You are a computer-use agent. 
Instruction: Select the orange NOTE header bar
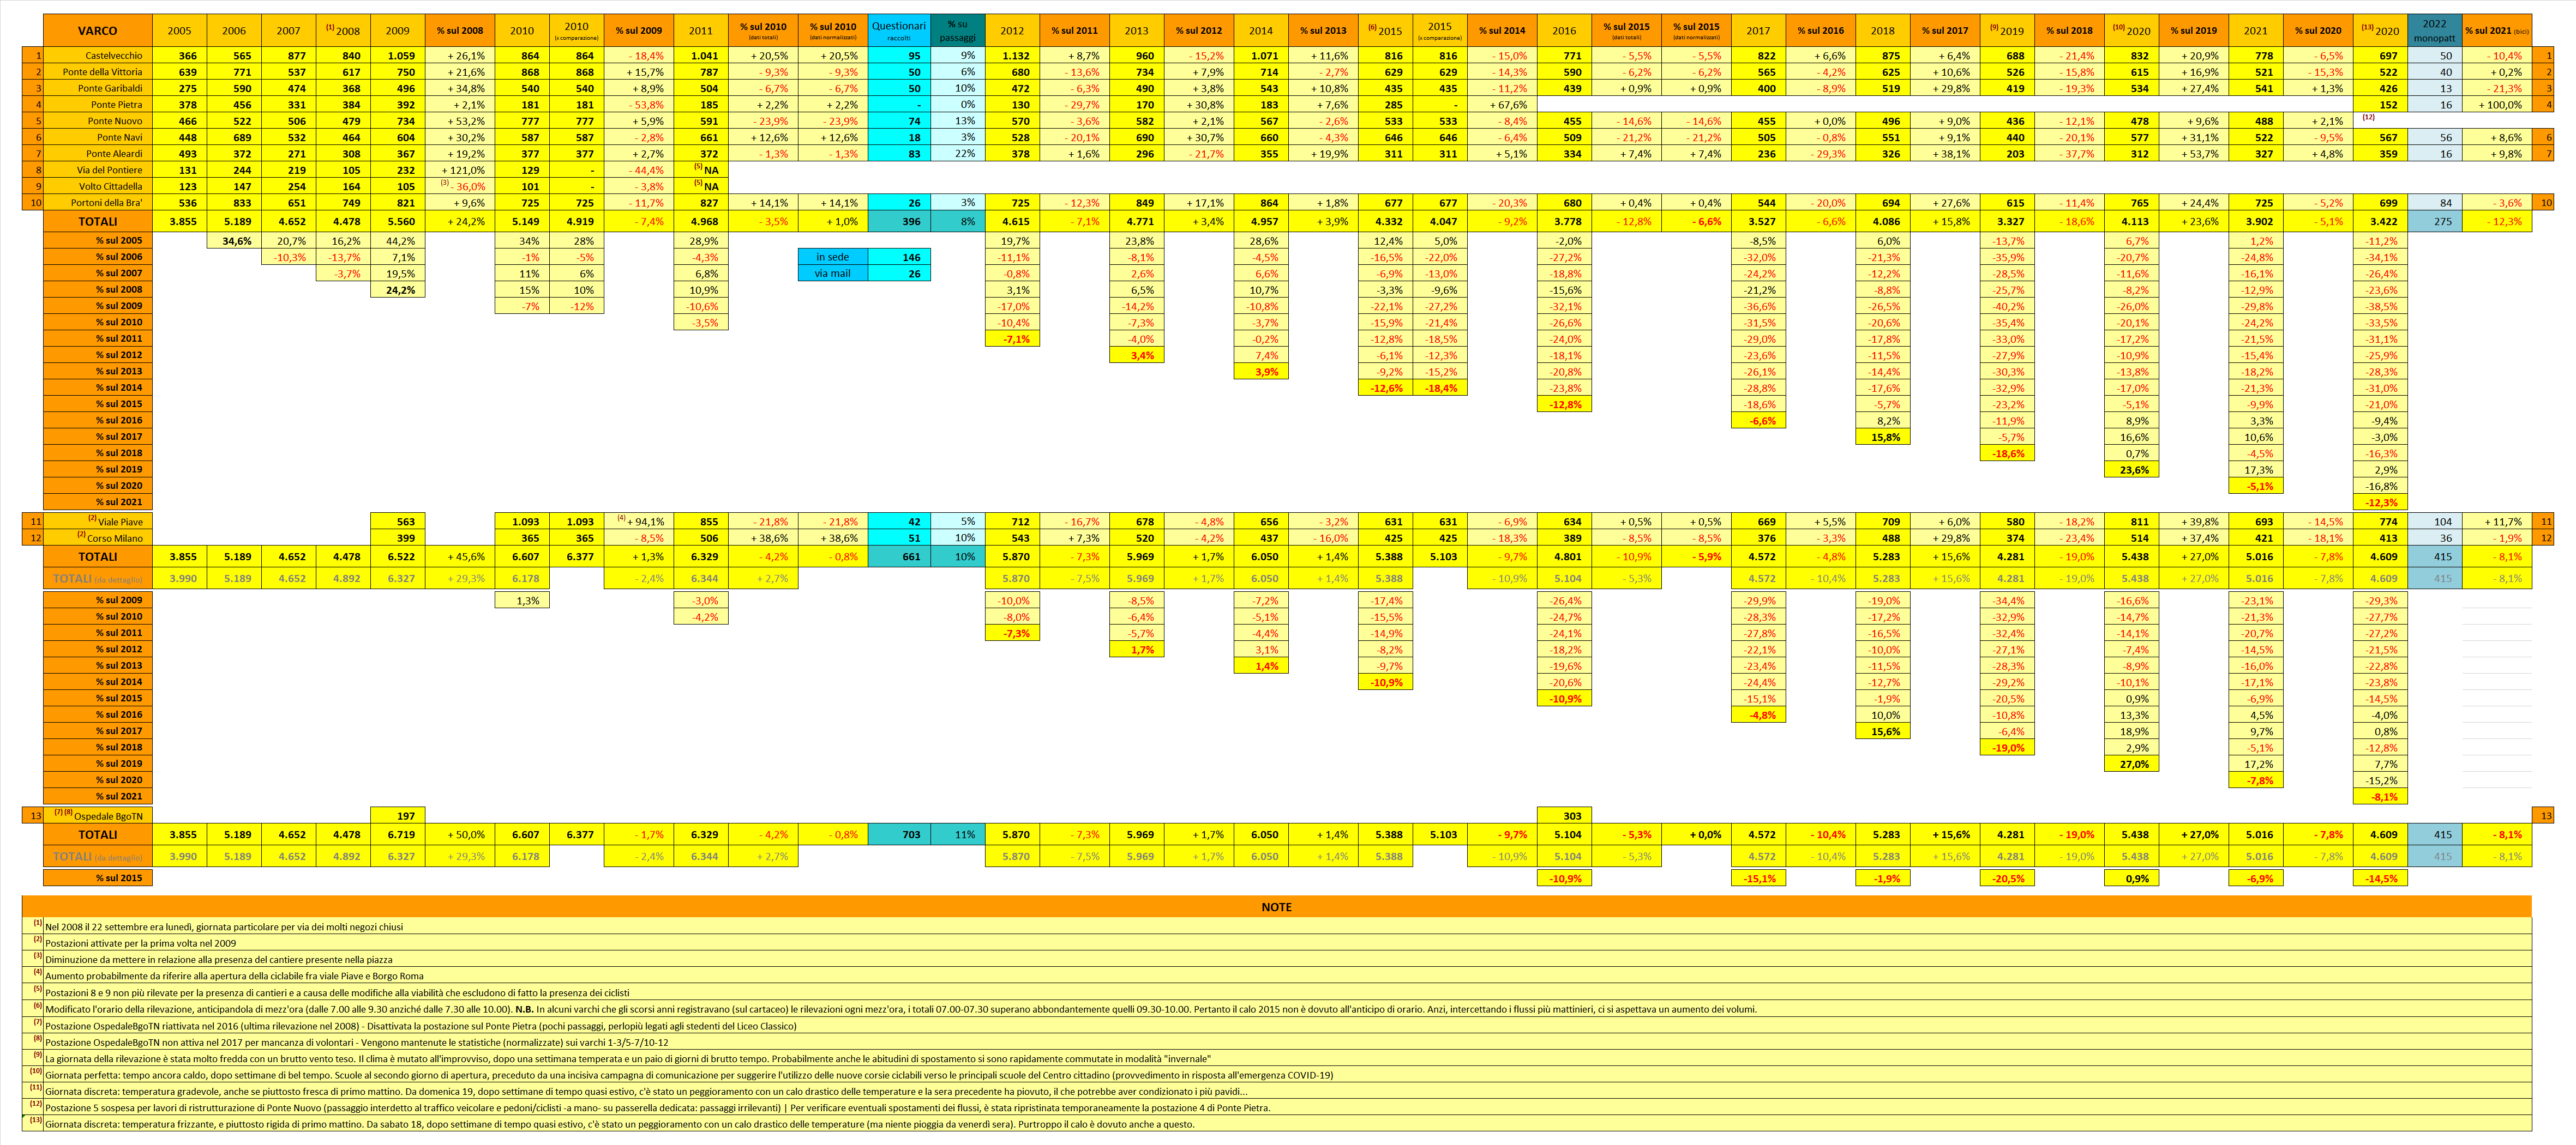click(x=1277, y=906)
